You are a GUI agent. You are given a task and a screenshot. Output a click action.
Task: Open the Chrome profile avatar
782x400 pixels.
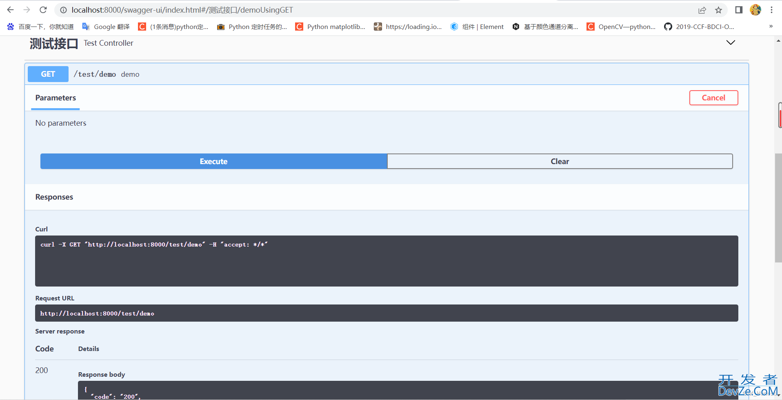point(755,10)
